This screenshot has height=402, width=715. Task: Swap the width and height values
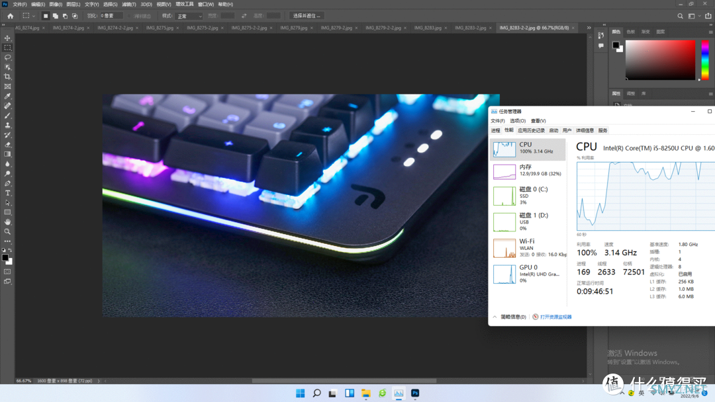pyautogui.click(x=244, y=16)
